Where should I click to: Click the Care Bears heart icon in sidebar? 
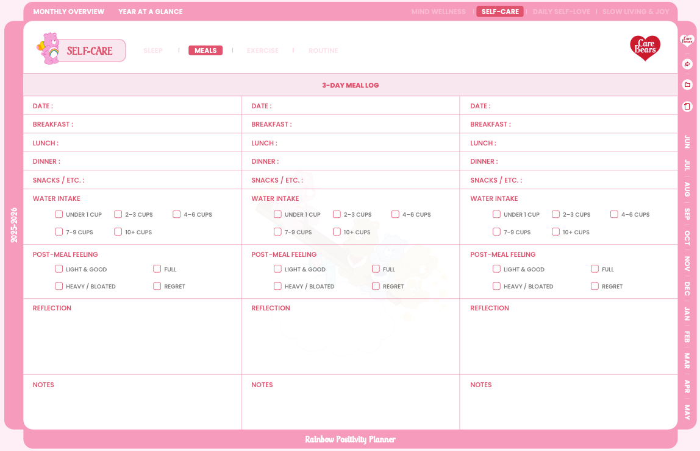click(687, 41)
